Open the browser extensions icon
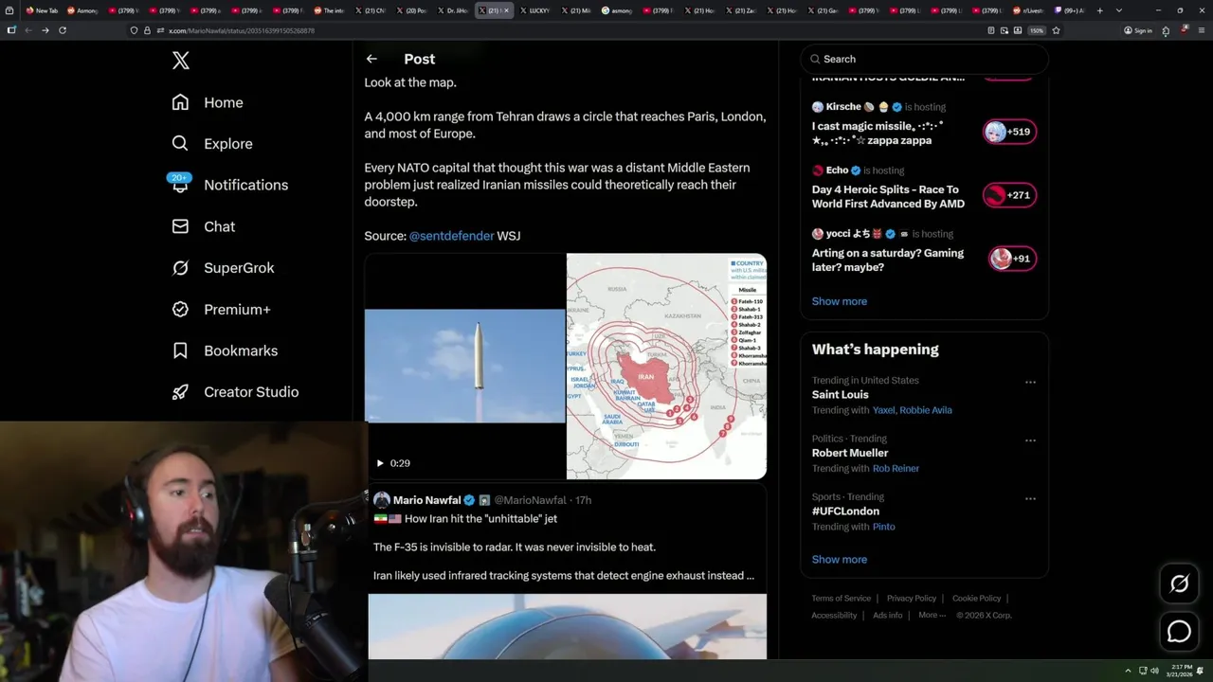Image resolution: width=1213 pixels, height=682 pixels. (1166, 30)
